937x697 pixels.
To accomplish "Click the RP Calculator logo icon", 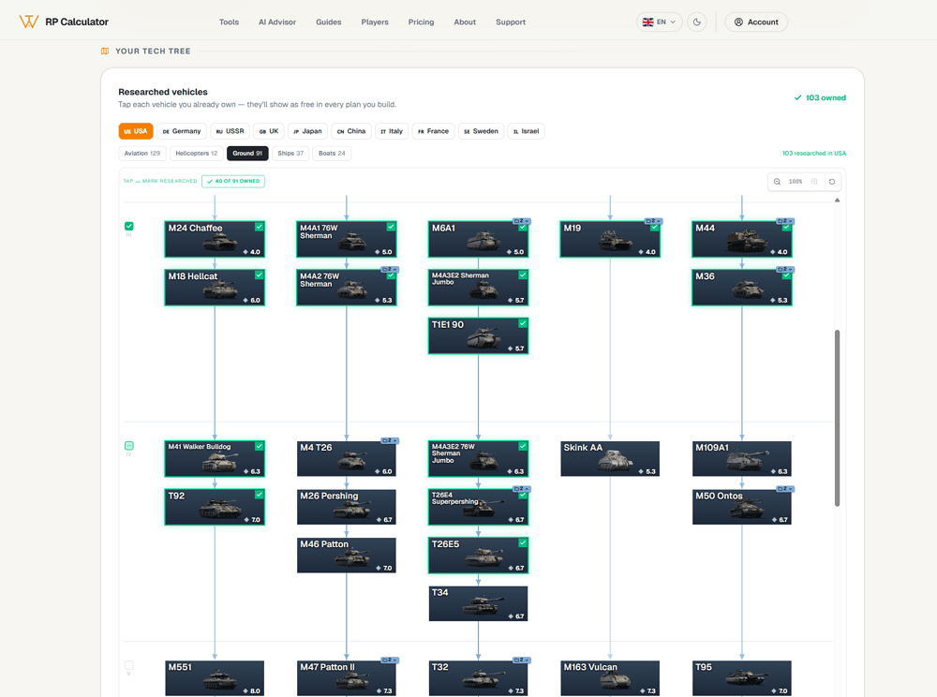I will (29, 22).
